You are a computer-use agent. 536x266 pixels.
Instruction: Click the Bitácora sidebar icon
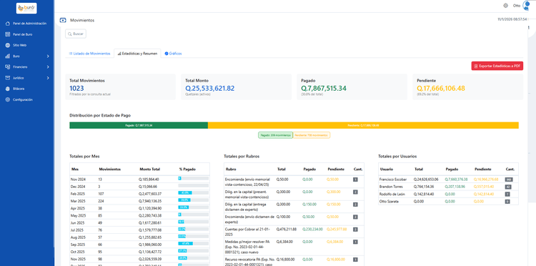tap(8, 89)
